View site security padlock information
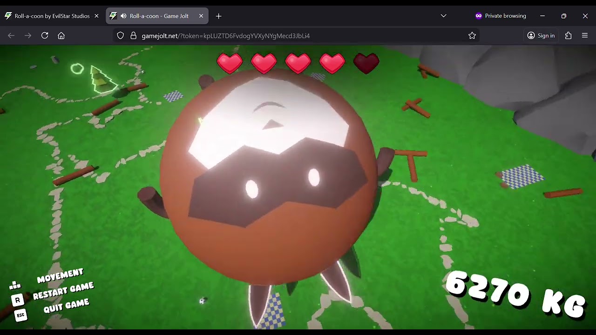 [x=133, y=35]
